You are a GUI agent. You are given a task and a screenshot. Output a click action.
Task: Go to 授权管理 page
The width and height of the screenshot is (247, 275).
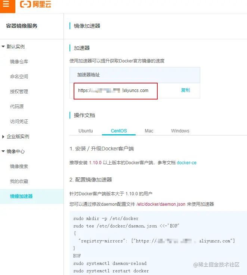coord(19,91)
